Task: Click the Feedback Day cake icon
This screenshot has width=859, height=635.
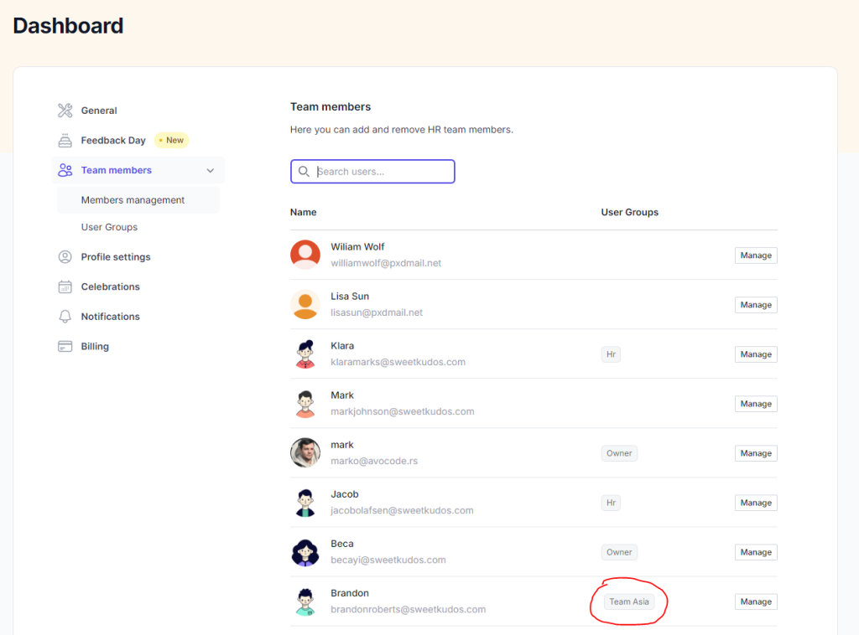Action: point(65,141)
